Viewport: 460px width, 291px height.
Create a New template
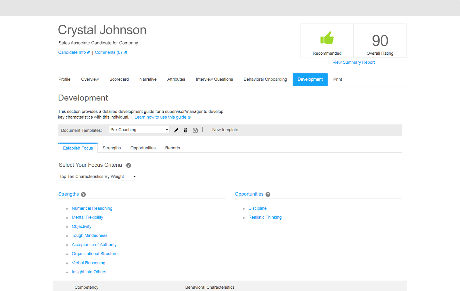pyautogui.click(x=225, y=130)
